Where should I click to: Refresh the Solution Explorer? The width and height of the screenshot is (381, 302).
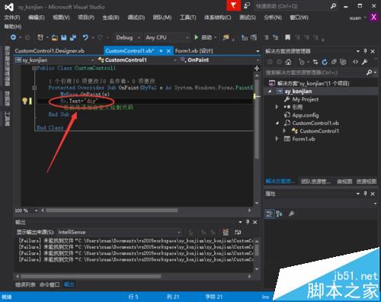[325, 62]
